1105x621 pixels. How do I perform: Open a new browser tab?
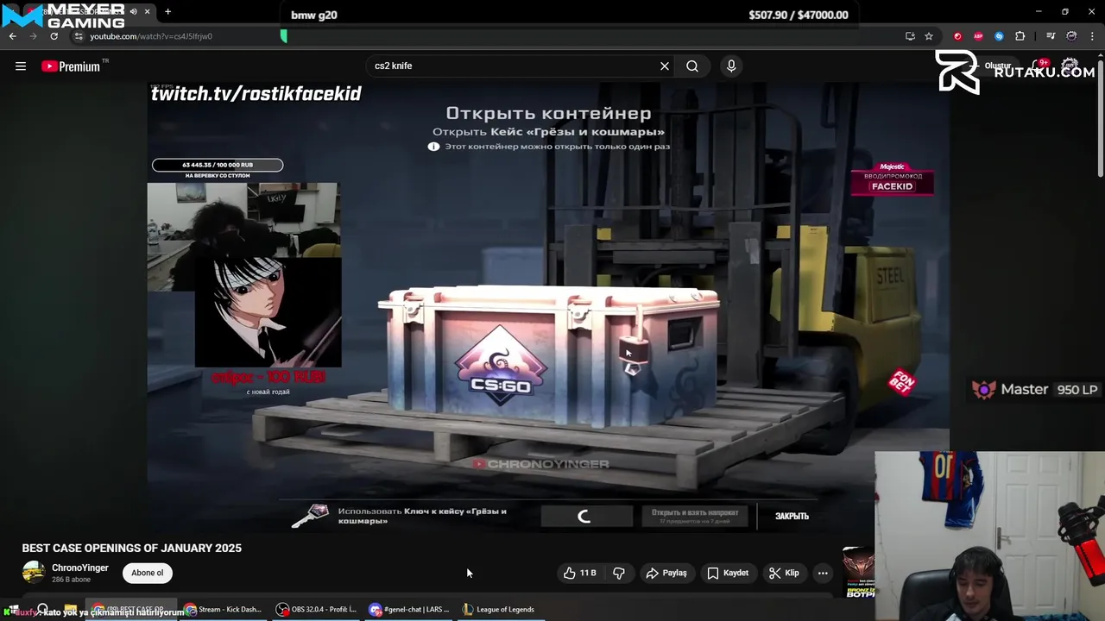[x=167, y=12]
